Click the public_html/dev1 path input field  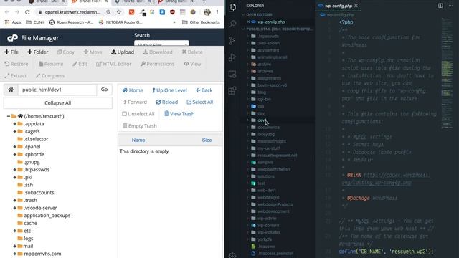point(57,90)
